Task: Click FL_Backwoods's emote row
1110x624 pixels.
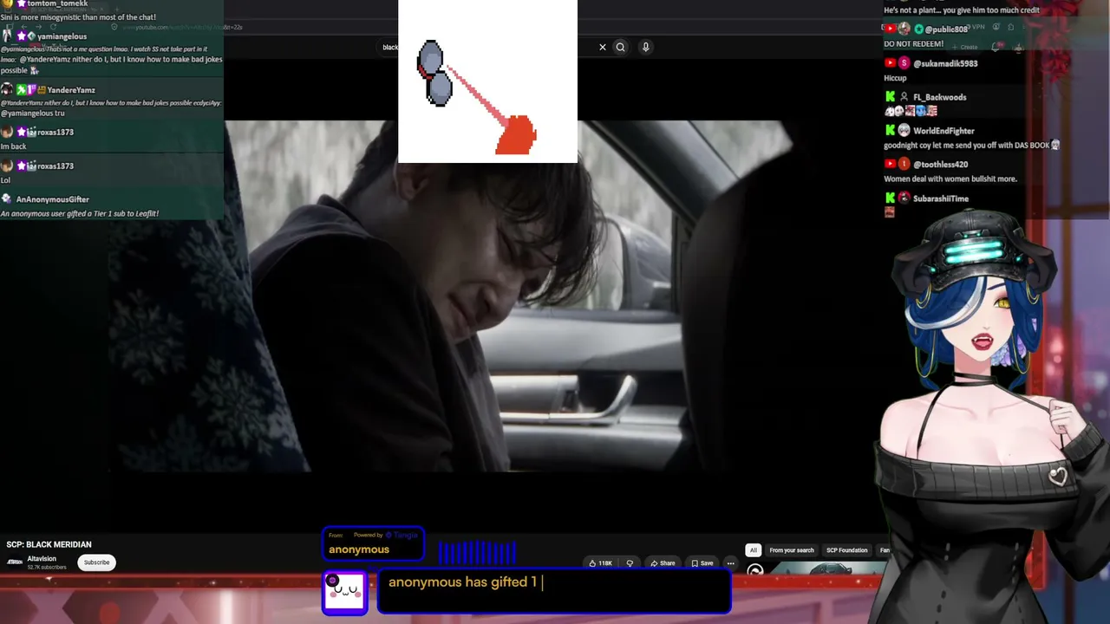Action: click(x=911, y=112)
